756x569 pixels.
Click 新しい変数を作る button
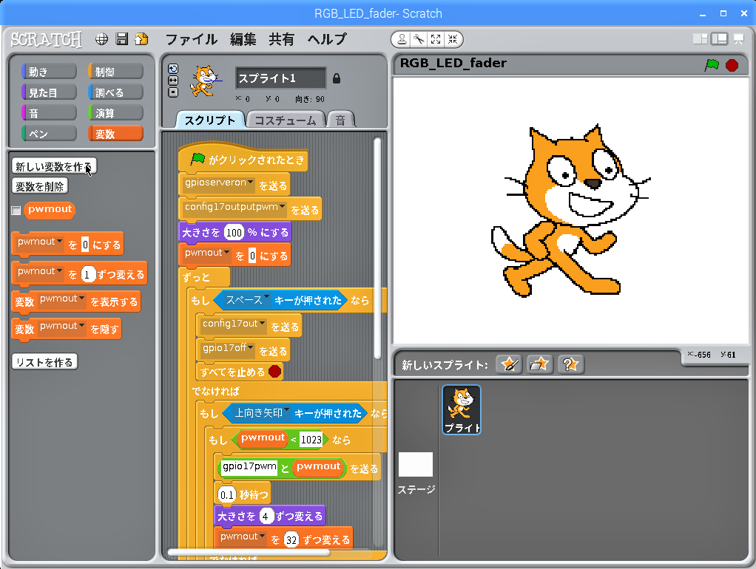54,166
